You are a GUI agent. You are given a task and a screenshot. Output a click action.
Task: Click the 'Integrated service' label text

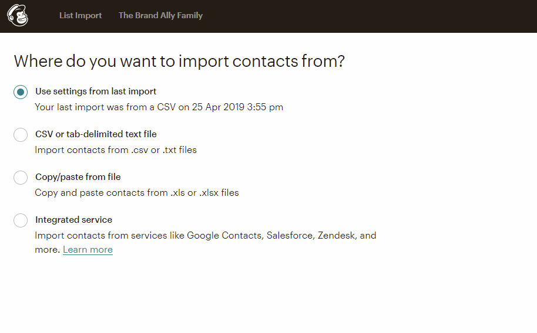click(x=73, y=219)
